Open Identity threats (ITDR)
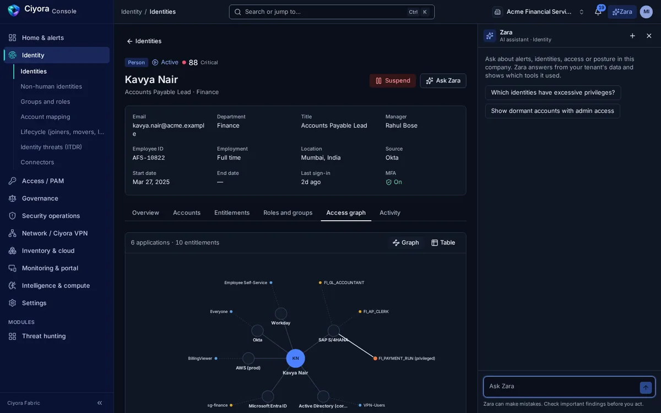 click(x=62, y=147)
